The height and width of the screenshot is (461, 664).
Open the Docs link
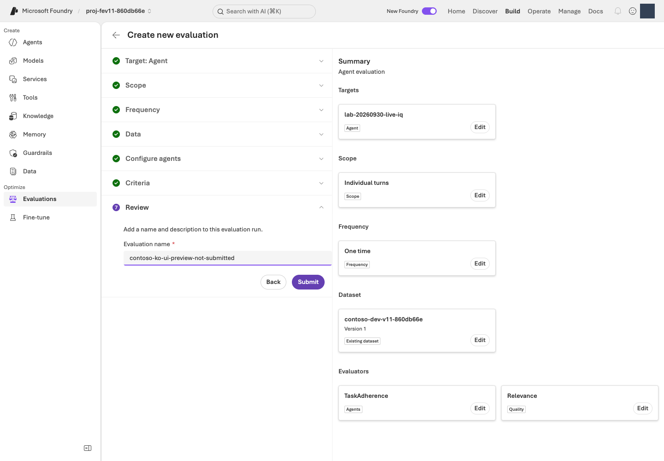click(596, 11)
